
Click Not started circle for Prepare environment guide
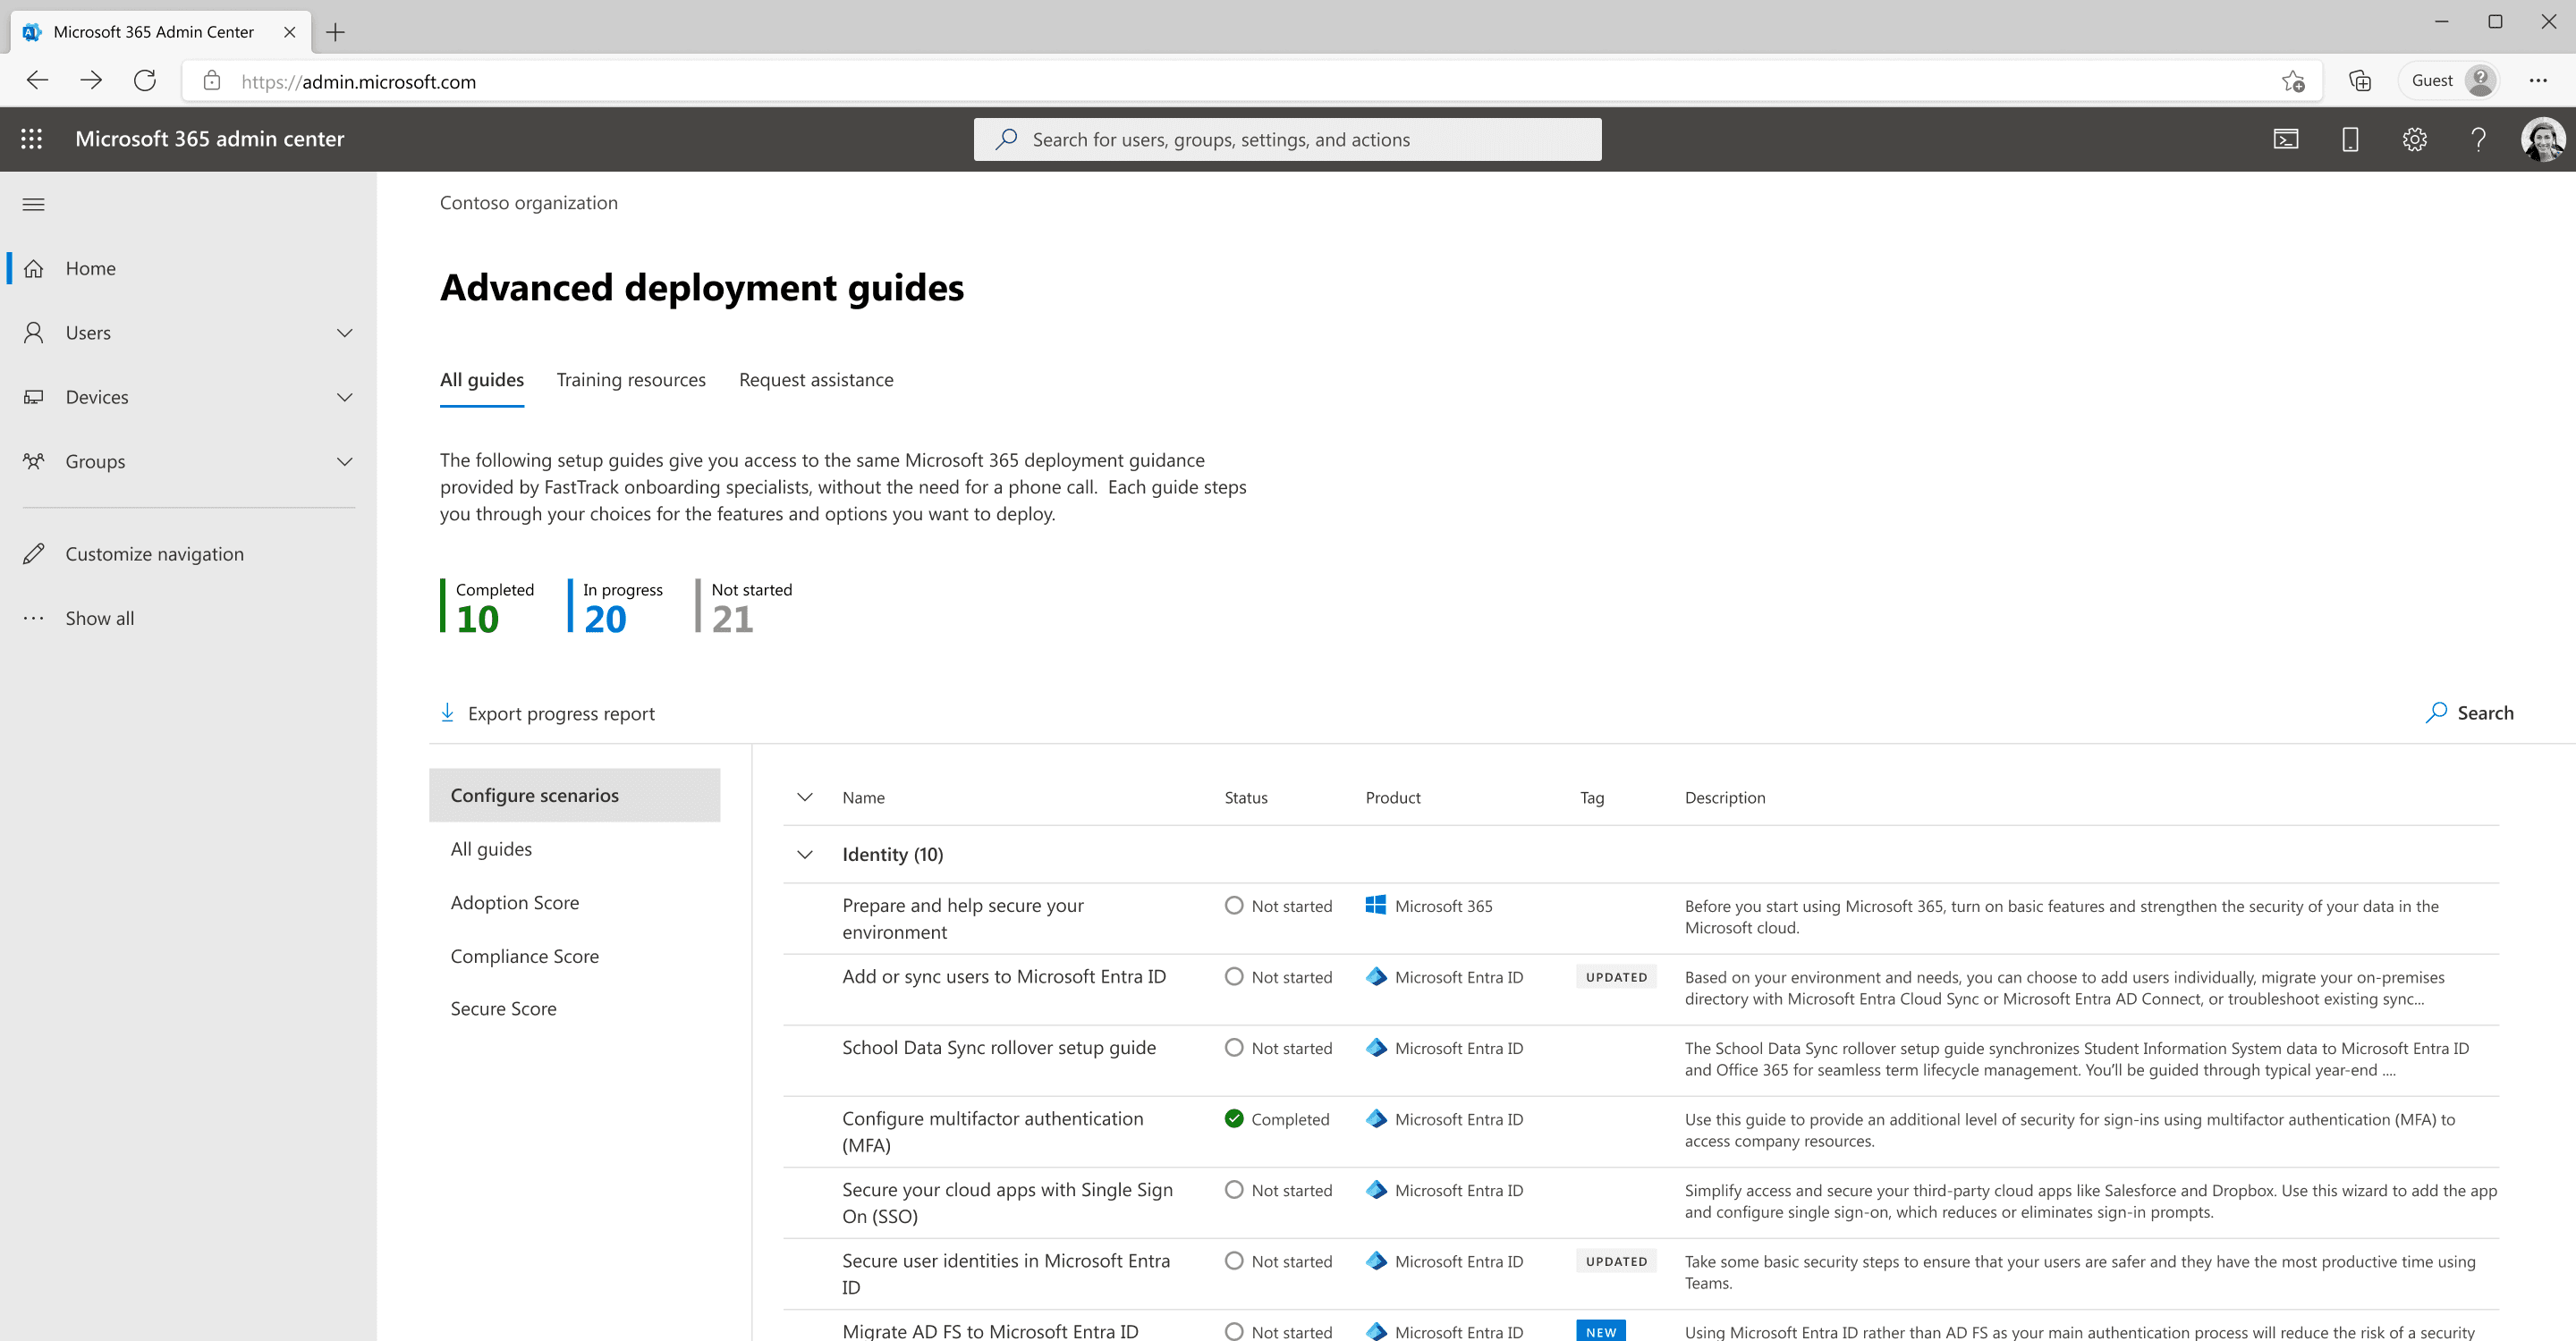pyautogui.click(x=1234, y=906)
